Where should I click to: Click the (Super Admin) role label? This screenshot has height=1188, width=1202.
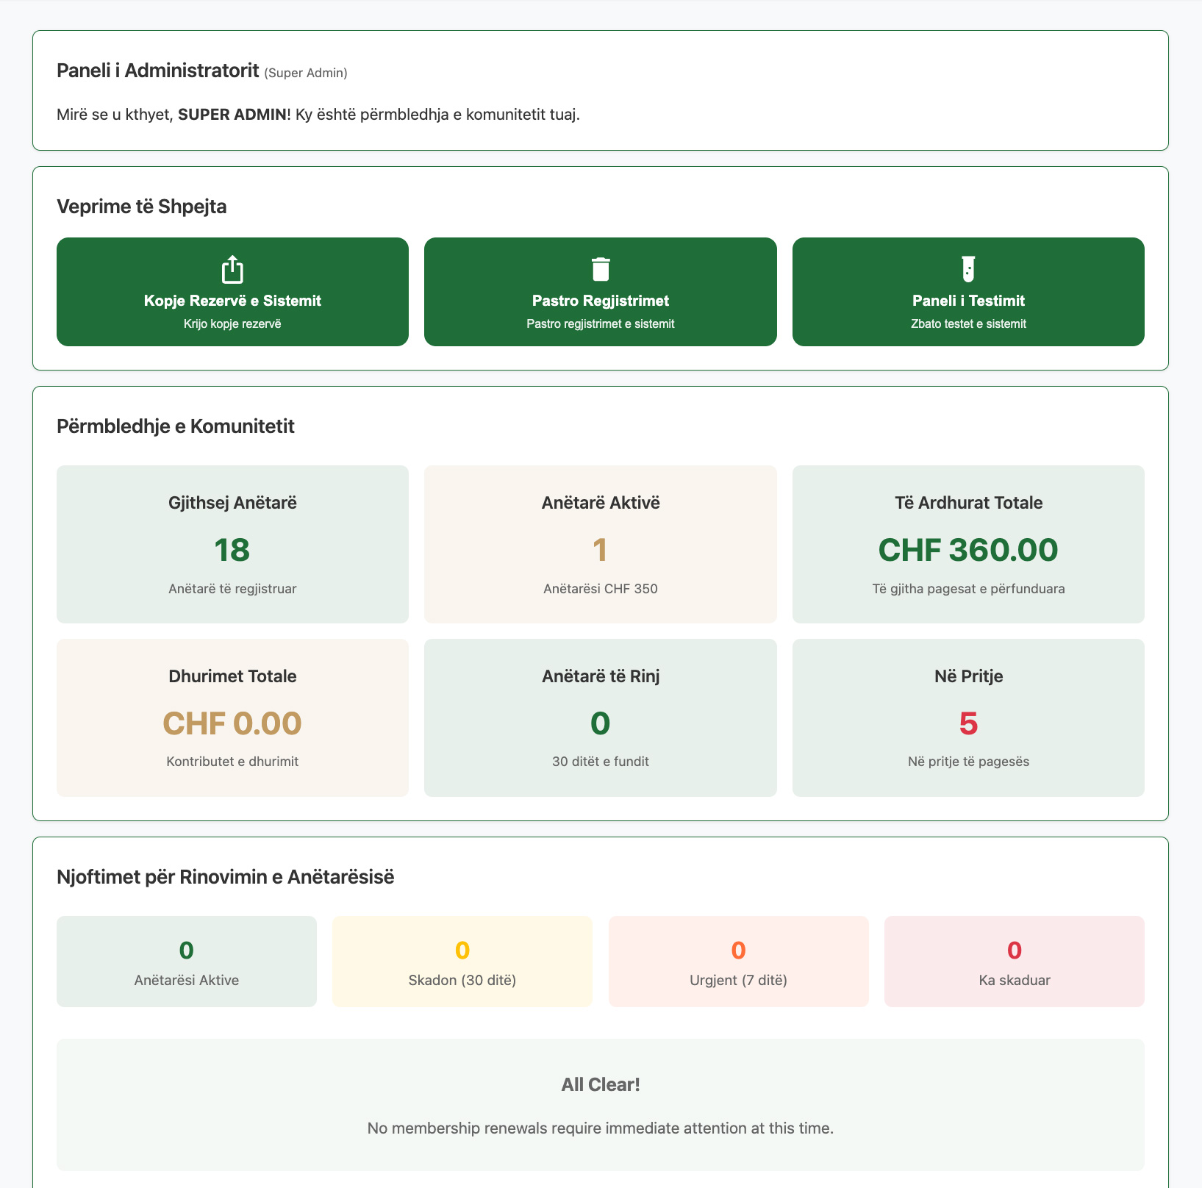tap(306, 73)
